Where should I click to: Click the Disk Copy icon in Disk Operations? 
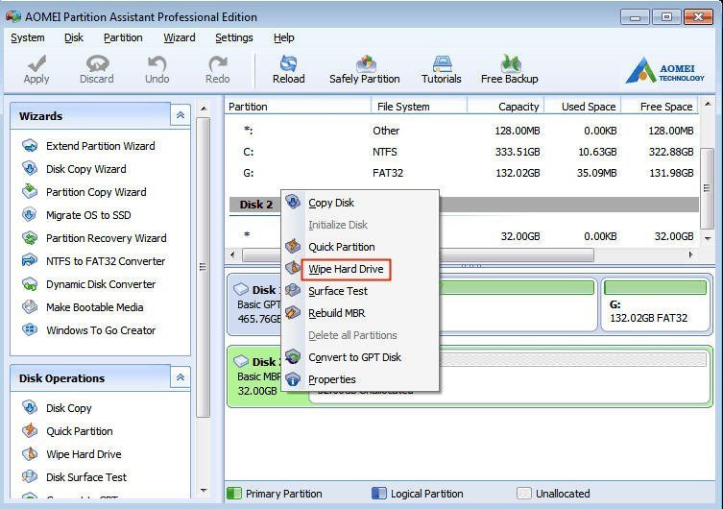30,407
